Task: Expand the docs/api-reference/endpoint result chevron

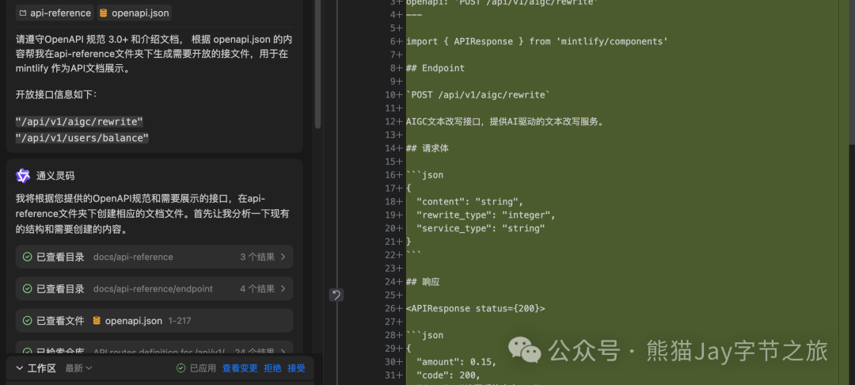Action: tap(283, 289)
